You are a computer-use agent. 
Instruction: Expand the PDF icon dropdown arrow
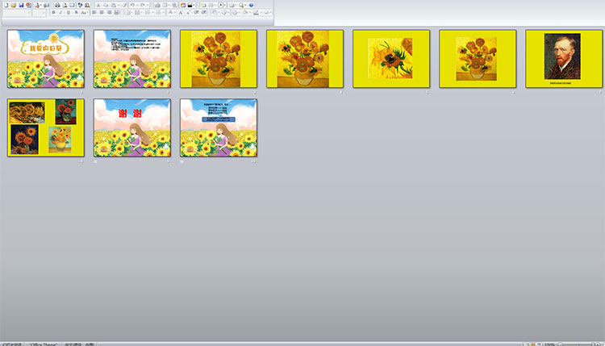tap(41, 6)
